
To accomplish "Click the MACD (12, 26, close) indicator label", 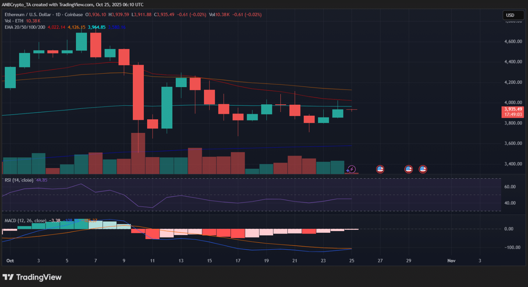I will tap(25, 220).
